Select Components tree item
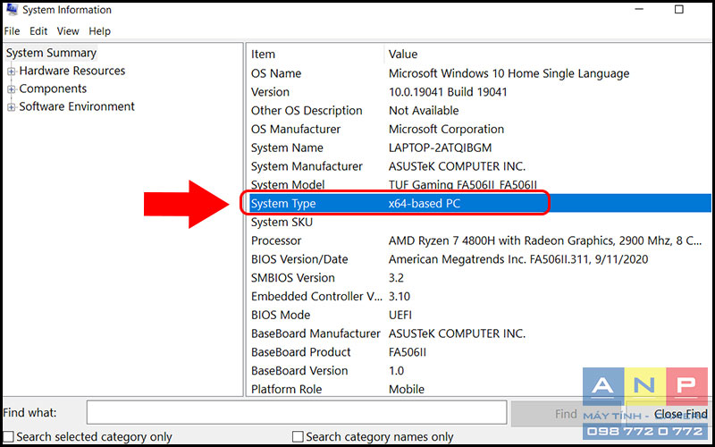Screen dimensions: 715x447 [53, 89]
